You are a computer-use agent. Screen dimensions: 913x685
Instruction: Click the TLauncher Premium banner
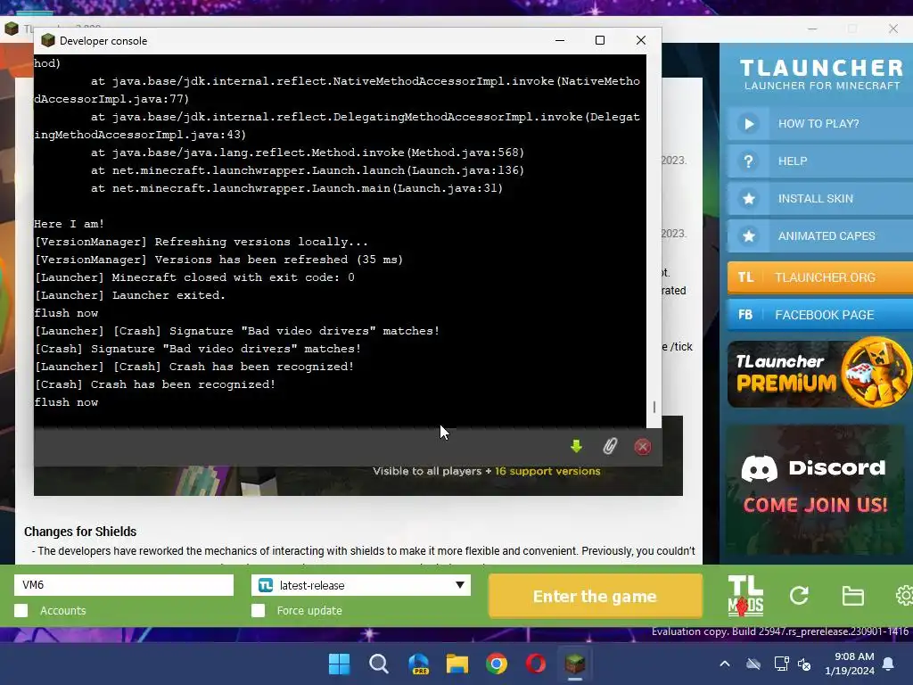pos(820,373)
